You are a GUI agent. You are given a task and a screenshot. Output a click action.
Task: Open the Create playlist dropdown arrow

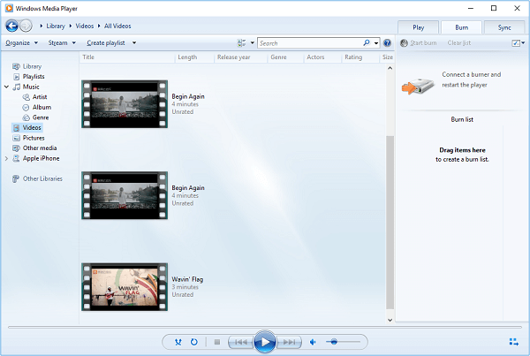click(134, 43)
